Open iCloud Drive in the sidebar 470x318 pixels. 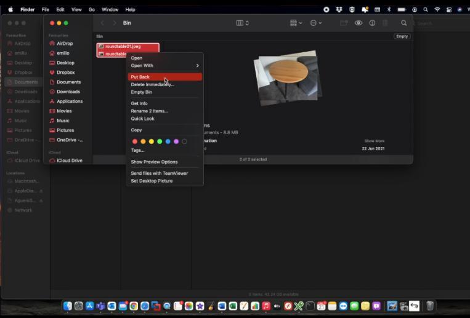coord(69,161)
